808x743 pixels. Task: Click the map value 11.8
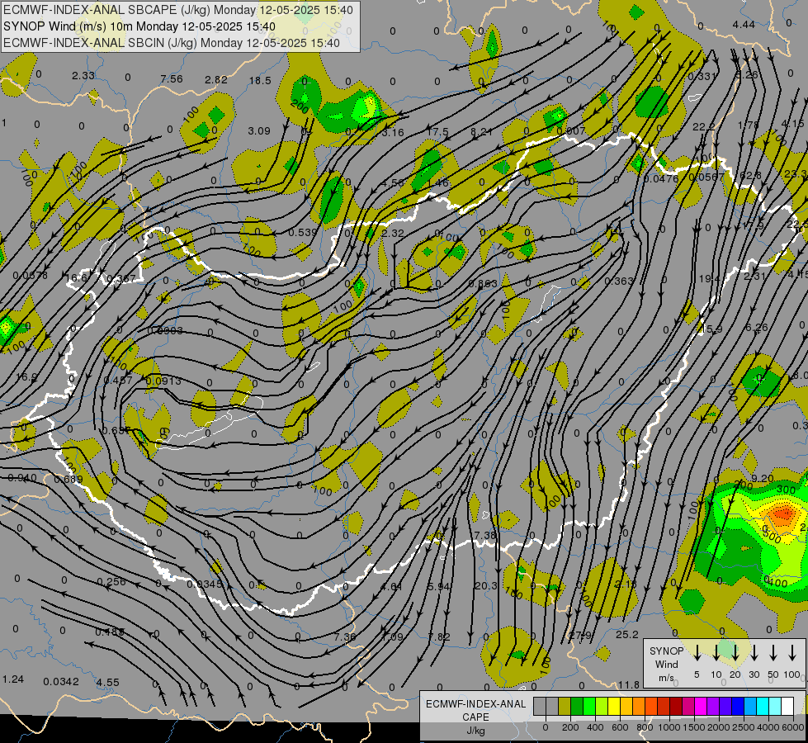coord(629,684)
